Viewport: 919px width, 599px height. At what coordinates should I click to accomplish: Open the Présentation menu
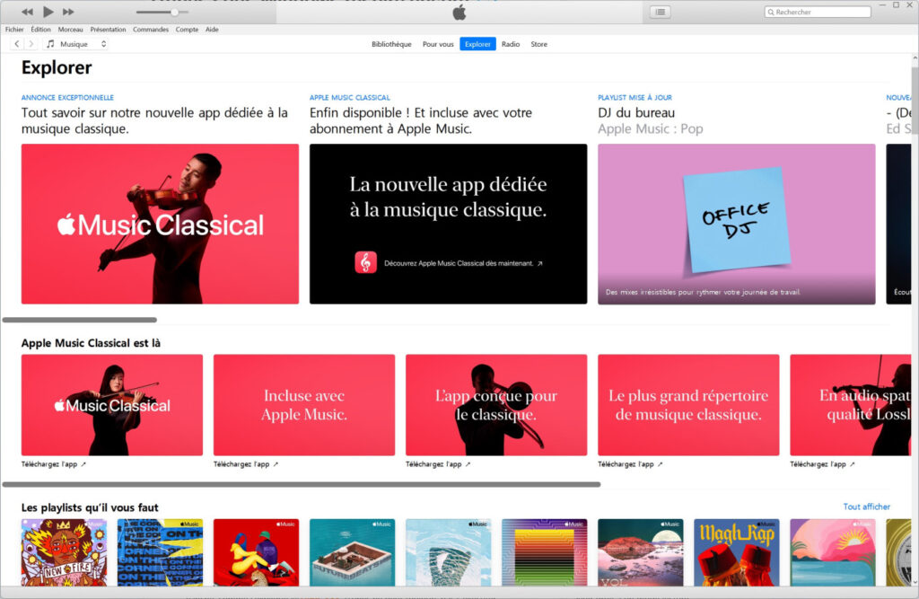(108, 30)
